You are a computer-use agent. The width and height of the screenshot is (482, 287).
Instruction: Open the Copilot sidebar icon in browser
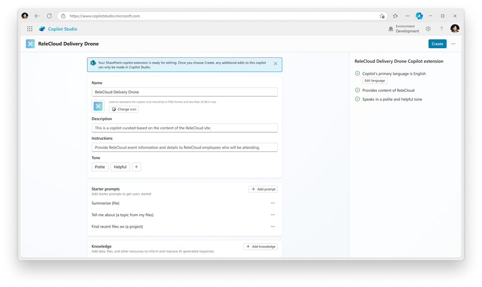(419, 16)
